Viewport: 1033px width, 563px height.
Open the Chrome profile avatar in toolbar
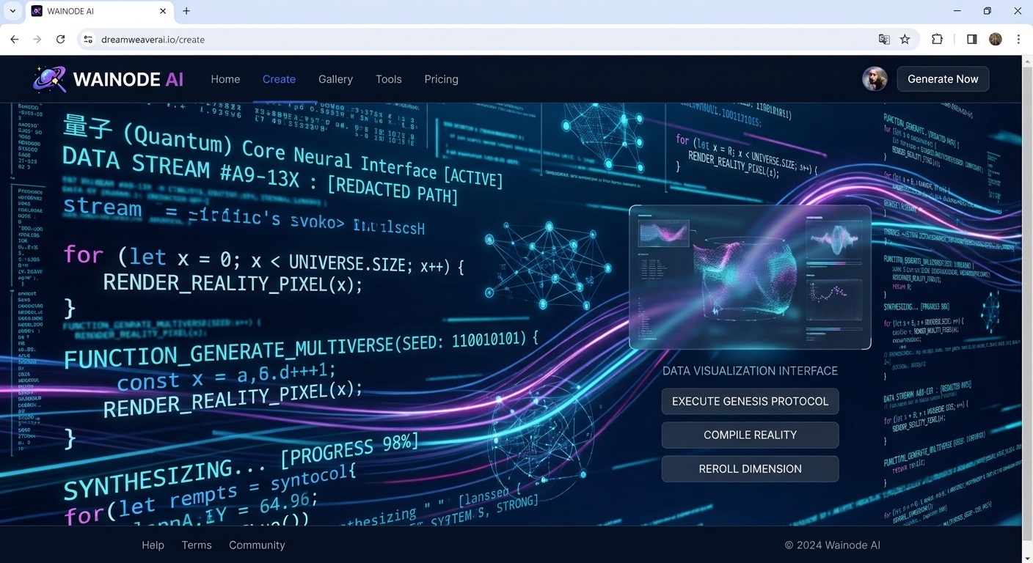(x=996, y=40)
